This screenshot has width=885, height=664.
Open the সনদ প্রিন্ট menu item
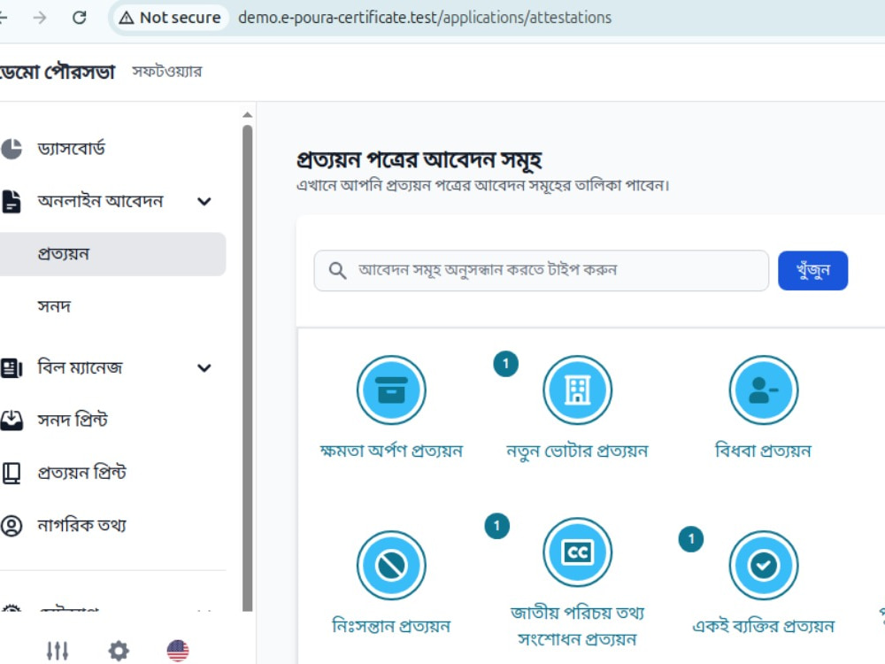coord(113,420)
